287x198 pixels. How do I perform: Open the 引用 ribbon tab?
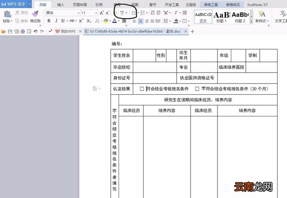click(99, 5)
